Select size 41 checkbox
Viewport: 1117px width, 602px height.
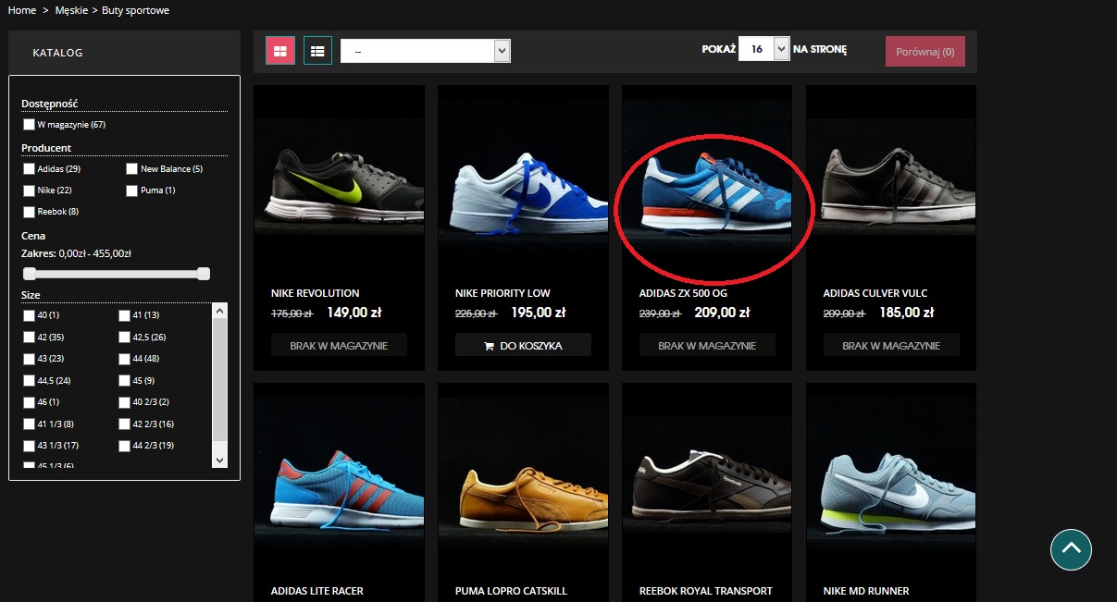pyautogui.click(x=125, y=316)
